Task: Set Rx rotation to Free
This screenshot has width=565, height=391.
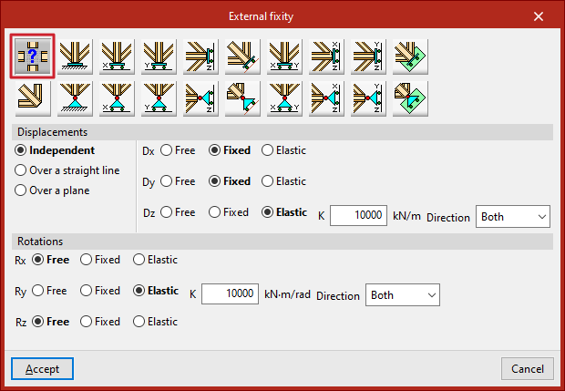Action: (x=50, y=260)
